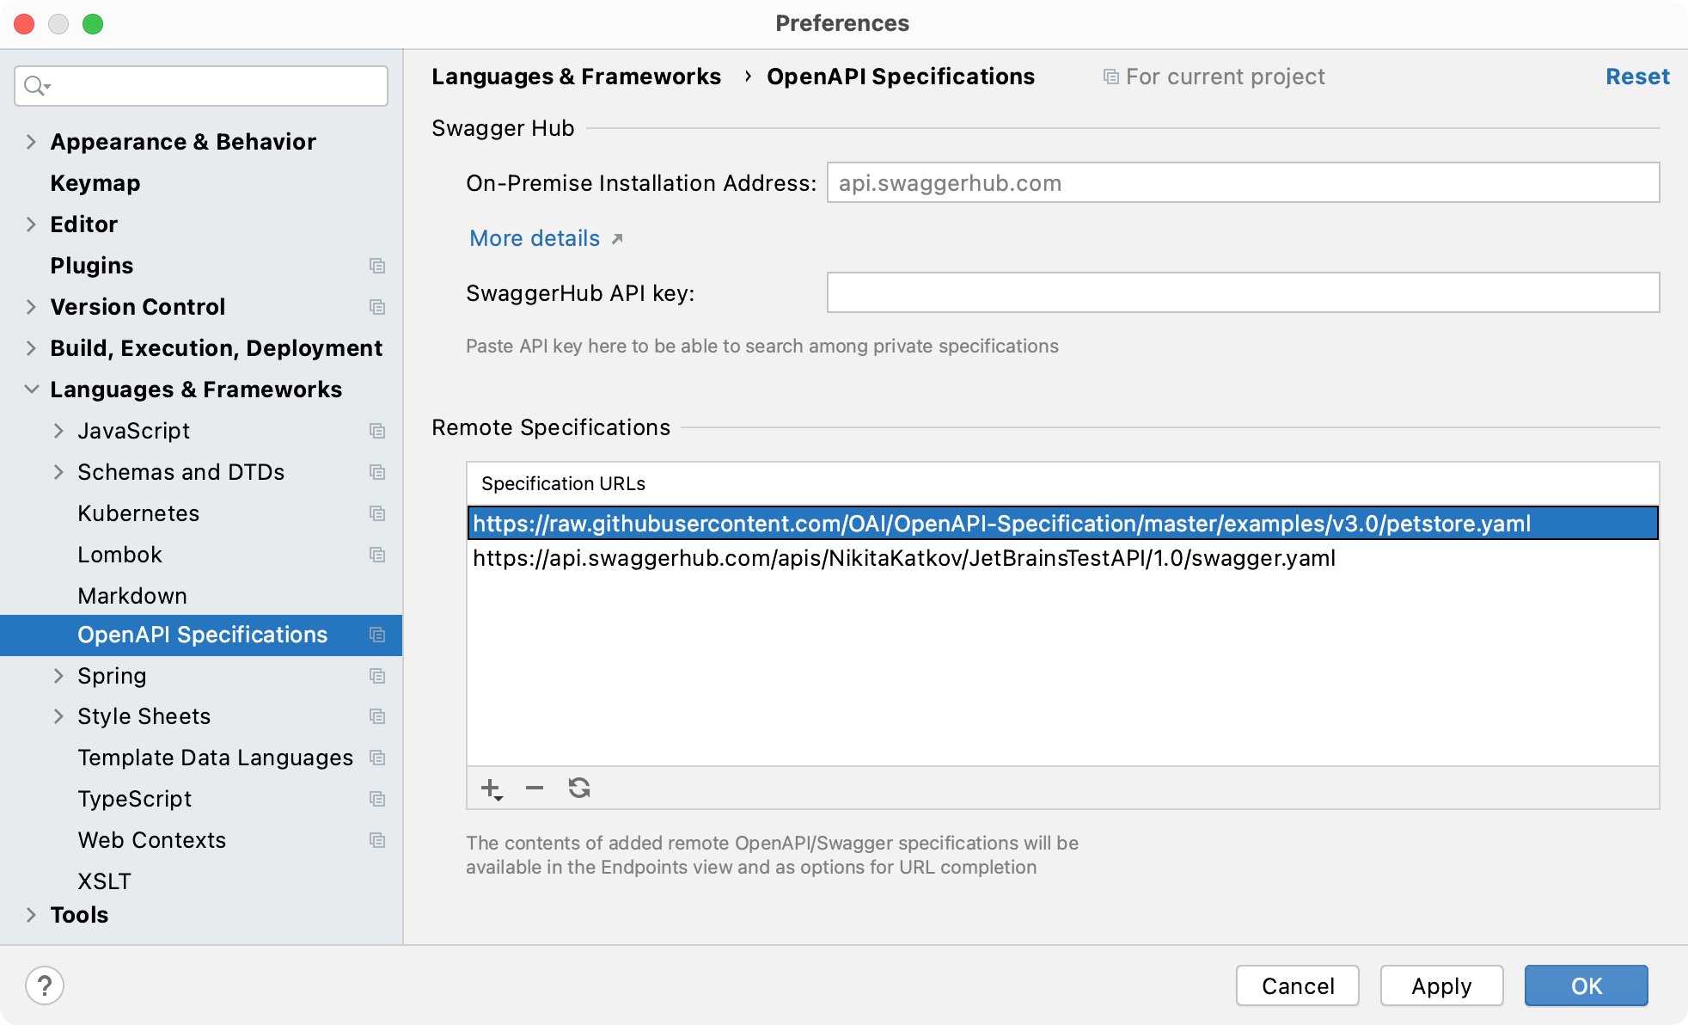1688x1025 pixels.
Task: Click the SwaggerHub API key input field
Action: (1245, 293)
